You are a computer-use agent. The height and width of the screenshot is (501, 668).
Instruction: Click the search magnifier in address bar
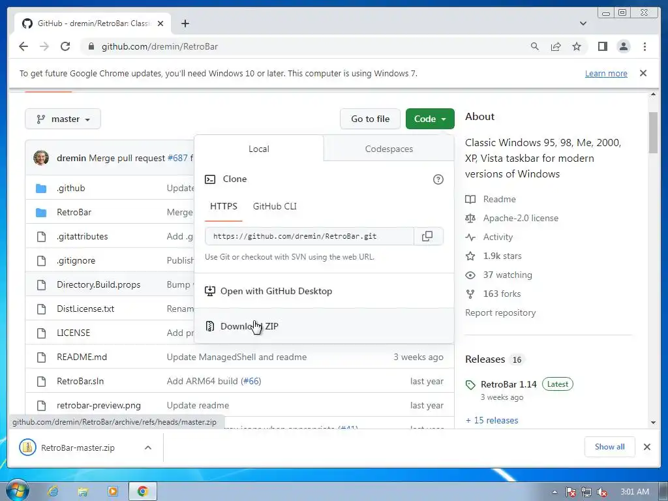535,46
